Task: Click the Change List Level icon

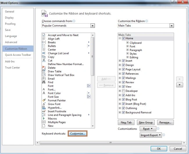Action: (44, 53)
